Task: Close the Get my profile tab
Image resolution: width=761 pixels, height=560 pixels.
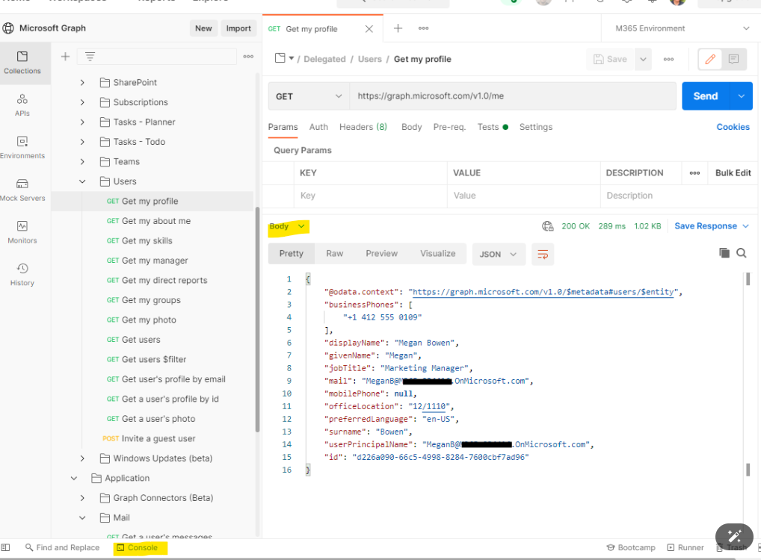Action: 369,29
